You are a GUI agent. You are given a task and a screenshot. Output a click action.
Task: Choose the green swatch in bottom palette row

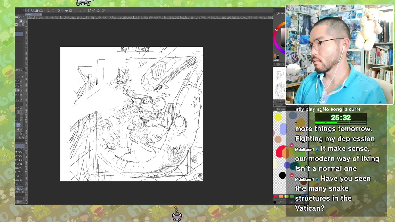pyautogui.click(x=292, y=196)
